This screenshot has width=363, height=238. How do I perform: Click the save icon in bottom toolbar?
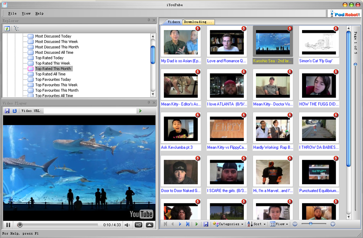click(x=206, y=224)
